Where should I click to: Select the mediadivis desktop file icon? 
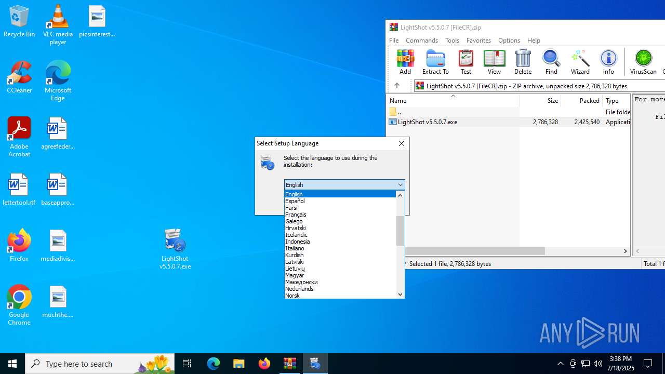(x=58, y=246)
